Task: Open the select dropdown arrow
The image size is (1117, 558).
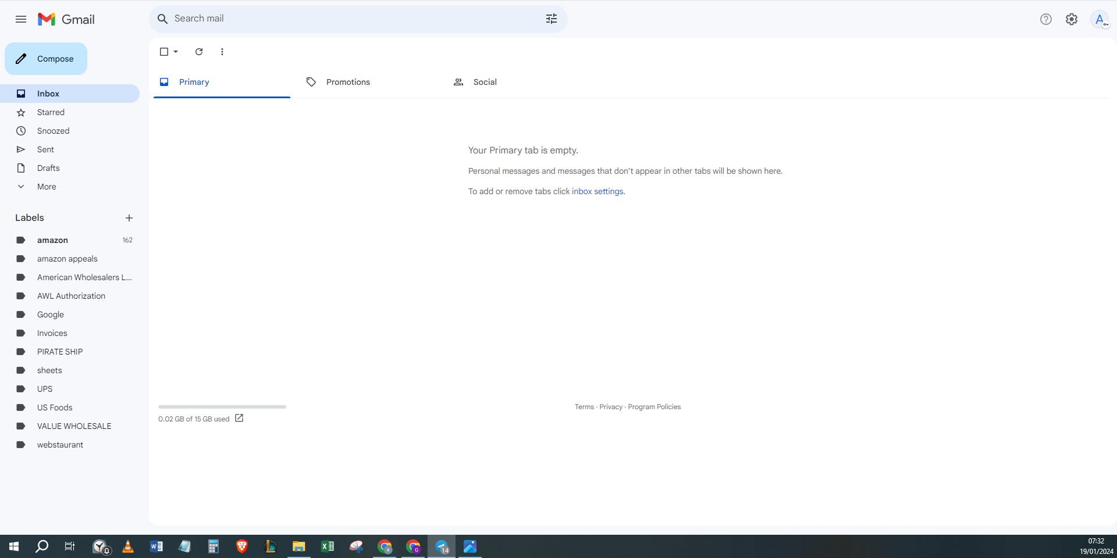Action: 176,52
